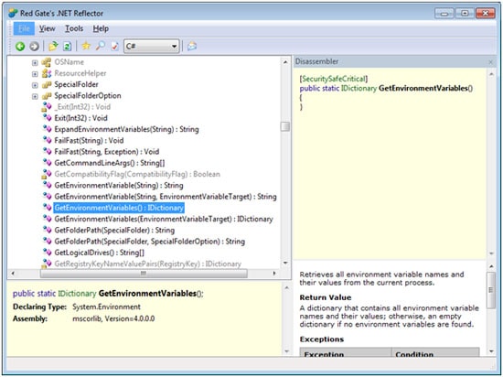The height and width of the screenshot is (377, 503).
Task: Select GetCommandLineArgs() : String[] method
Action: point(110,163)
